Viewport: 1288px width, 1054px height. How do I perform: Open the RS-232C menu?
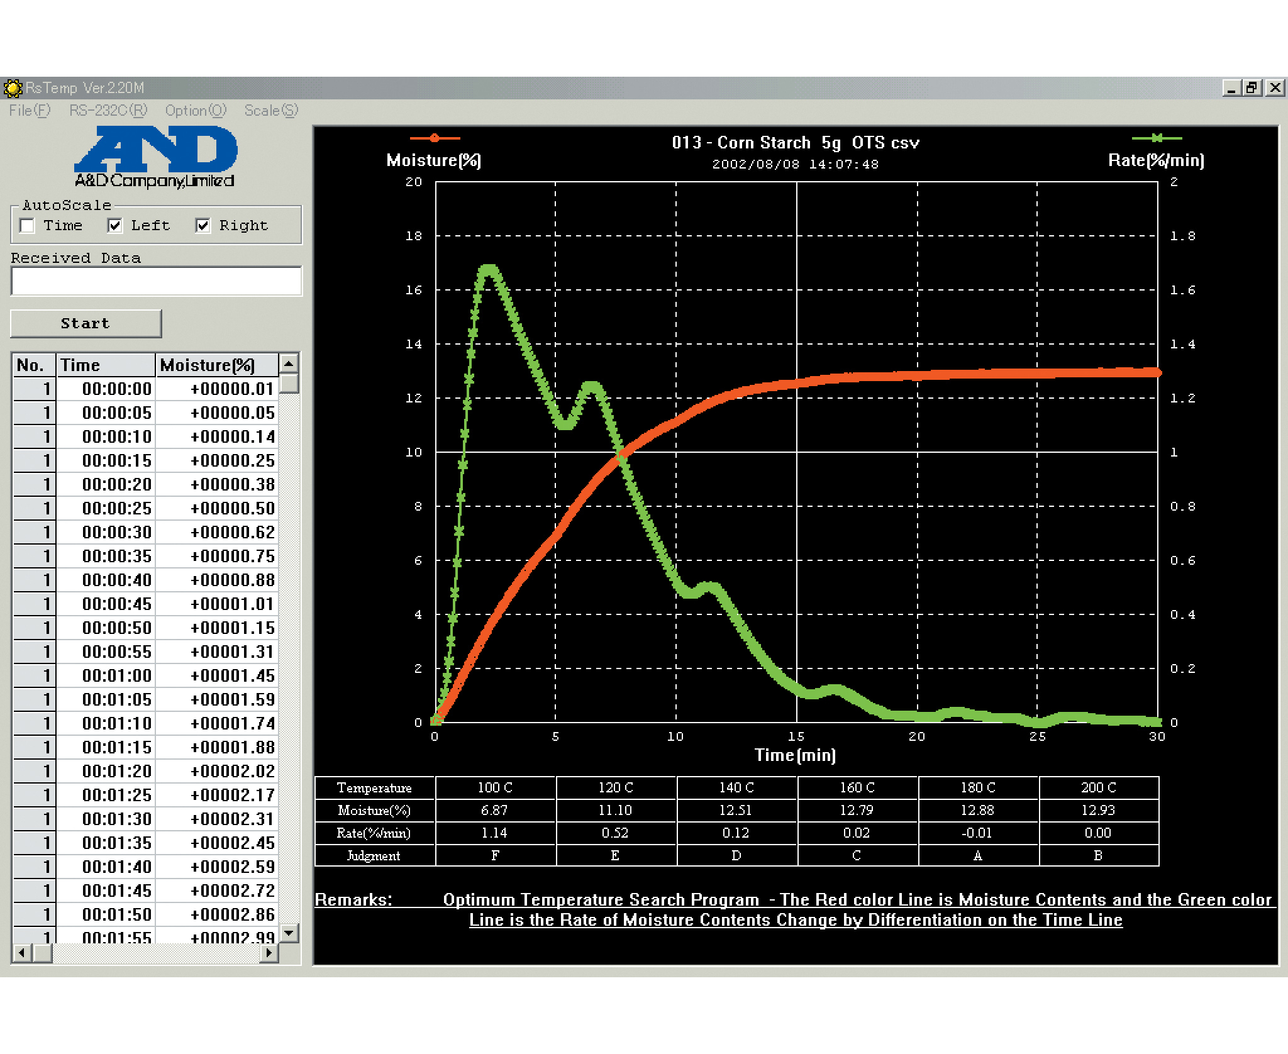click(108, 111)
